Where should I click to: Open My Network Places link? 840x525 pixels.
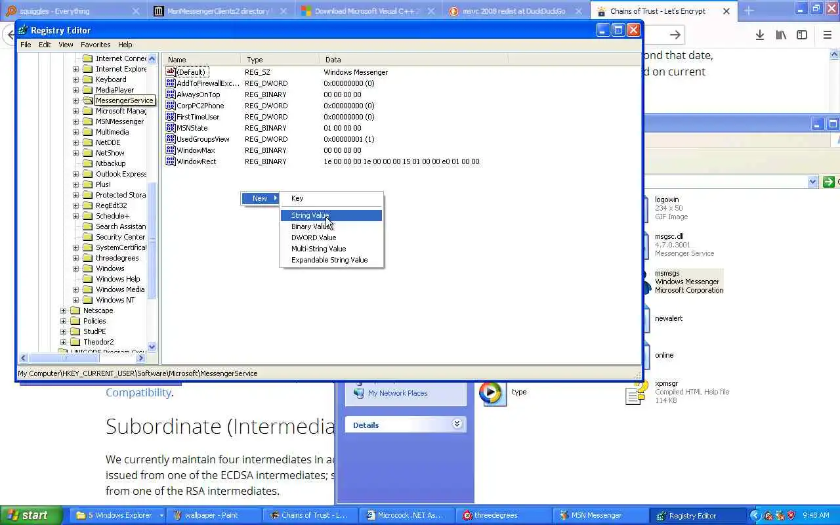tap(398, 393)
